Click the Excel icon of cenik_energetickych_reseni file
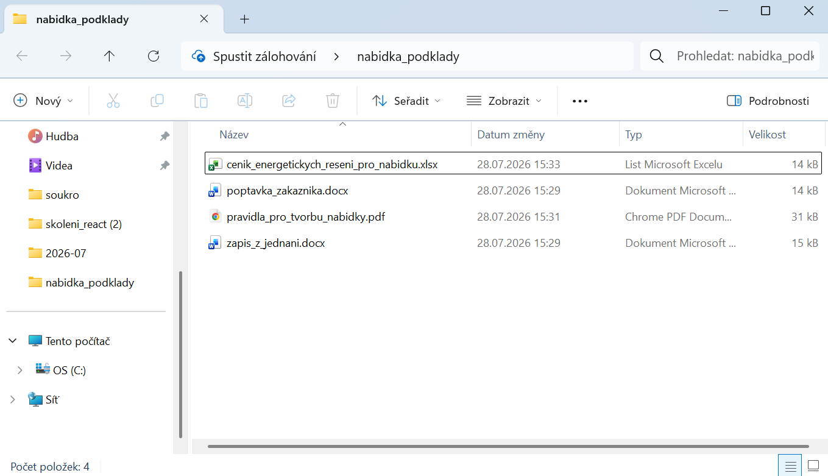 coord(214,164)
